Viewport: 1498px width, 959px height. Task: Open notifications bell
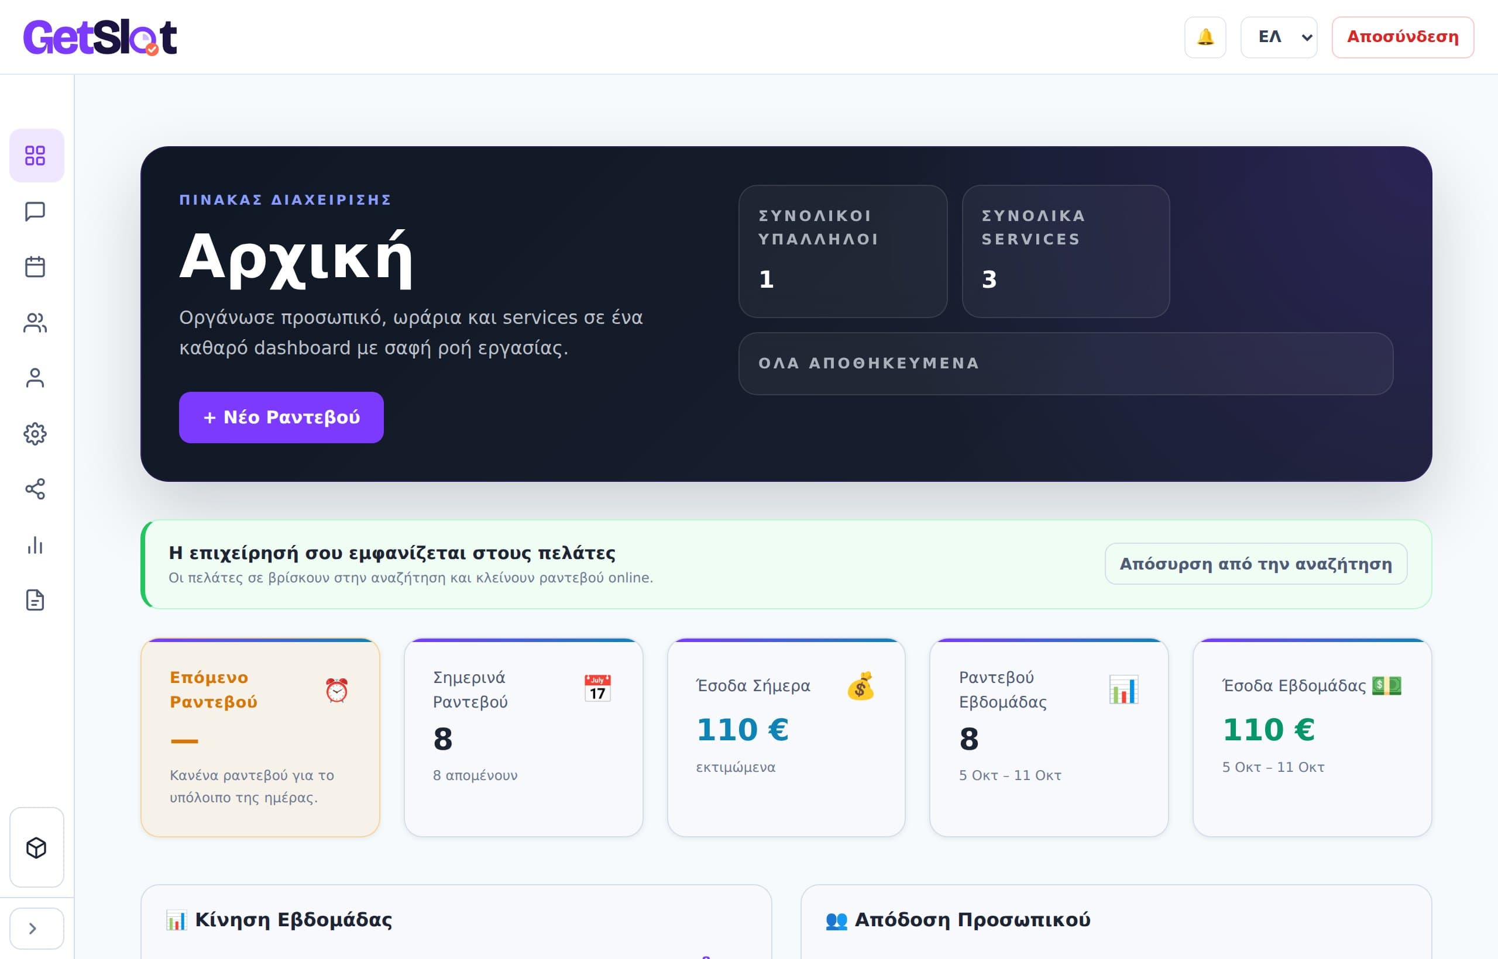[x=1205, y=37]
